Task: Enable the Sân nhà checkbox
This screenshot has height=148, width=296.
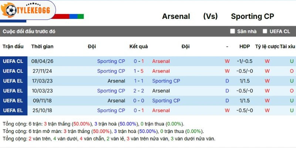Action: [232, 31]
